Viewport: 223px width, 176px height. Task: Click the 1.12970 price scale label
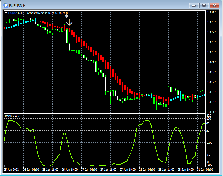pyautogui.click(x=212, y=22)
